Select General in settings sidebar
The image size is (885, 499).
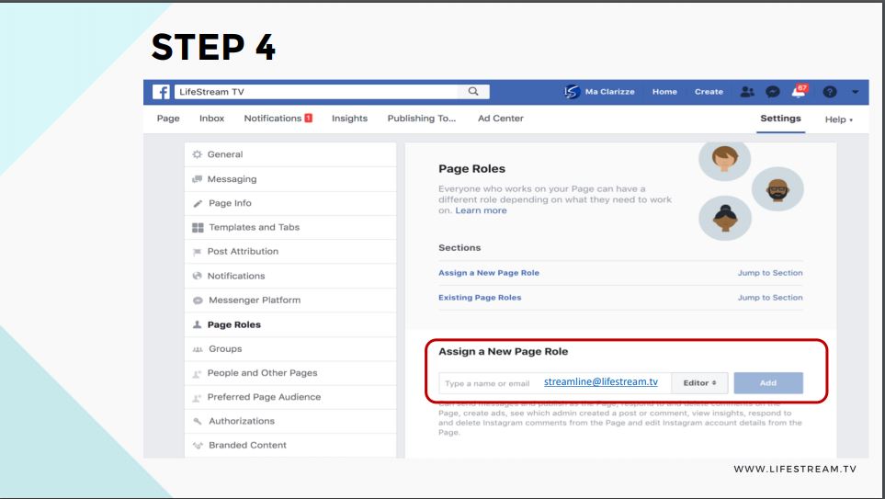pyautogui.click(x=290, y=154)
